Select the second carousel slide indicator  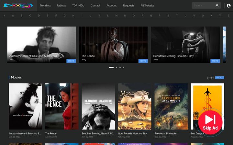(x=116, y=67)
